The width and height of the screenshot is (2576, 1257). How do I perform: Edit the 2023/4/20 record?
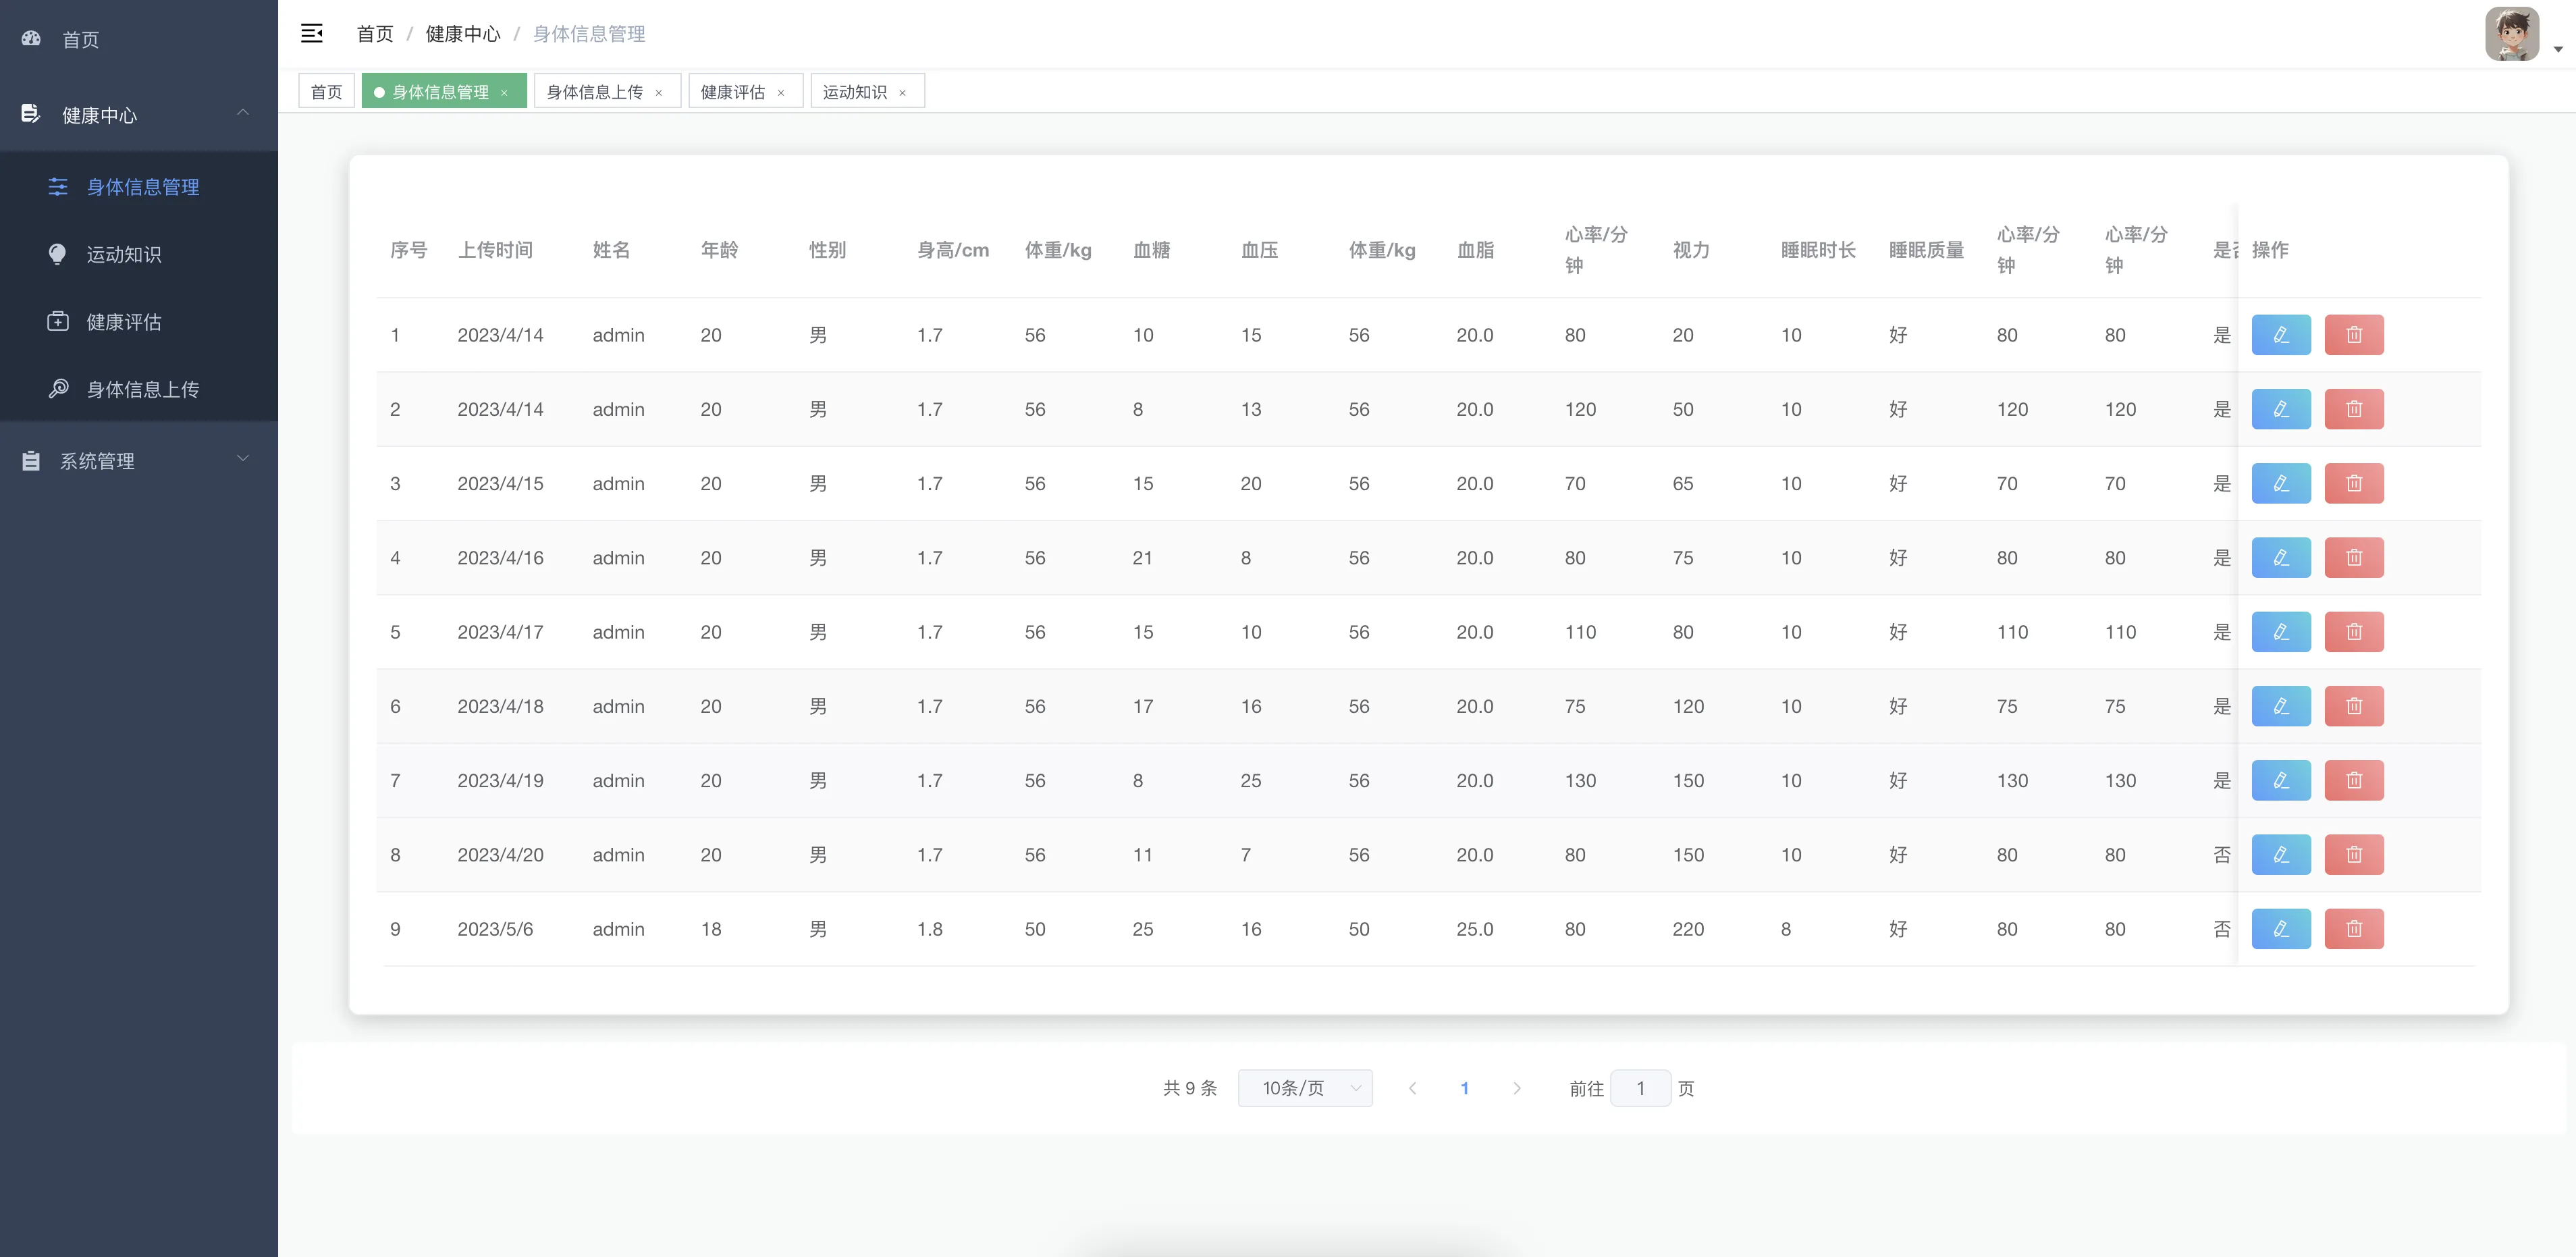point(2280,855)
